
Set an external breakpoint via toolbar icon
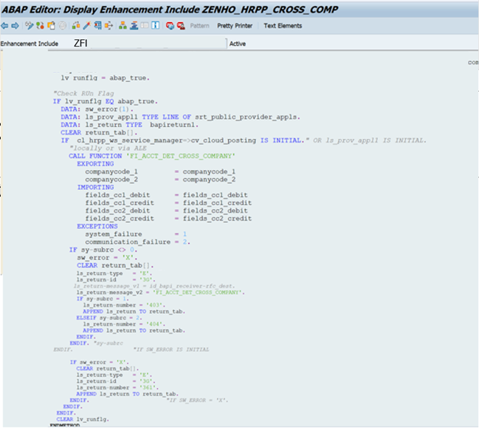(181, 26)
